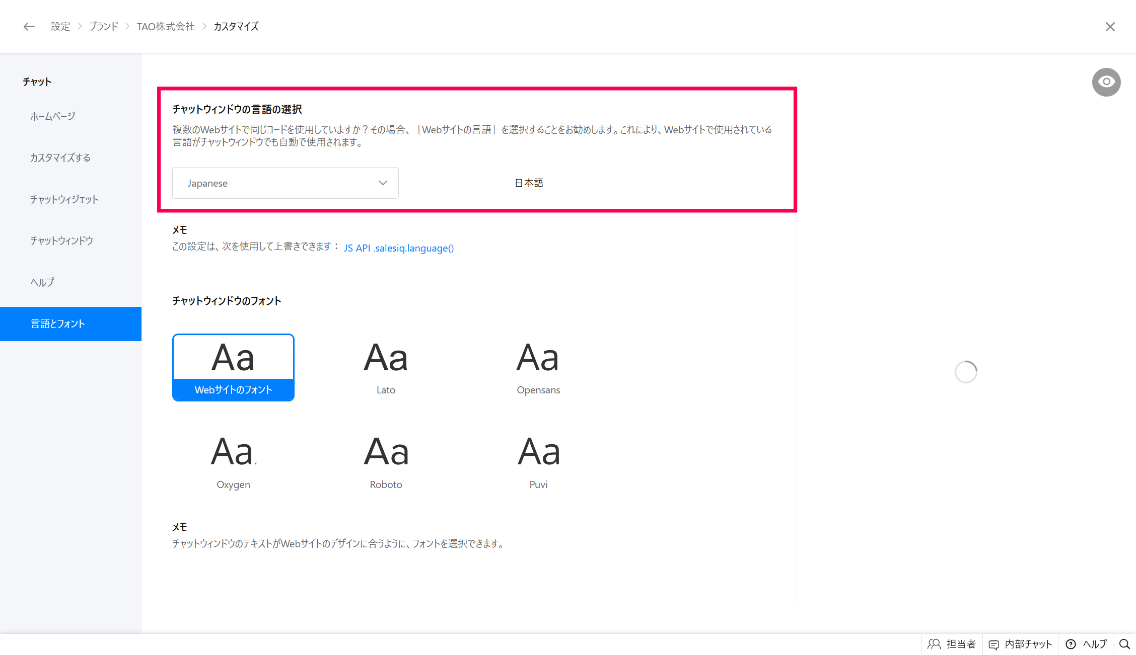Click the search magnifier icon
The image size is (1136, 655).
tap(1124, 644)
